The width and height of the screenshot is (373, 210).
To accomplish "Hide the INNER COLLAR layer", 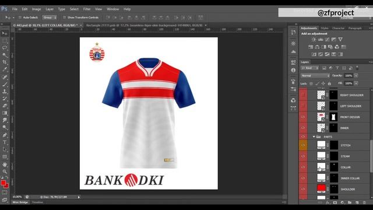I will click(x=303, y=178).
